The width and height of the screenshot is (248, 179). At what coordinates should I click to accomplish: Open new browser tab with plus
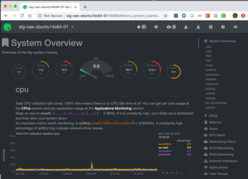click(85, 7)
